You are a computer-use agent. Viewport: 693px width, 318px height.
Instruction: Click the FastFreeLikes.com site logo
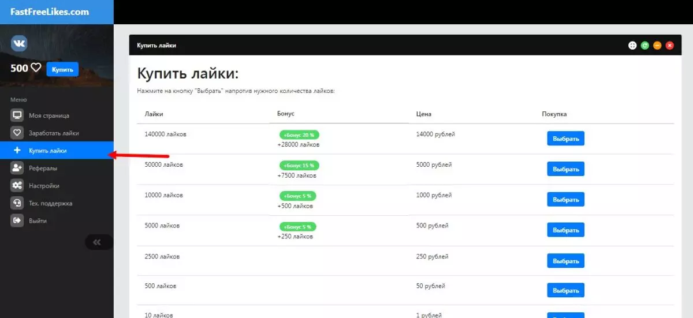[x=50, y=12]
